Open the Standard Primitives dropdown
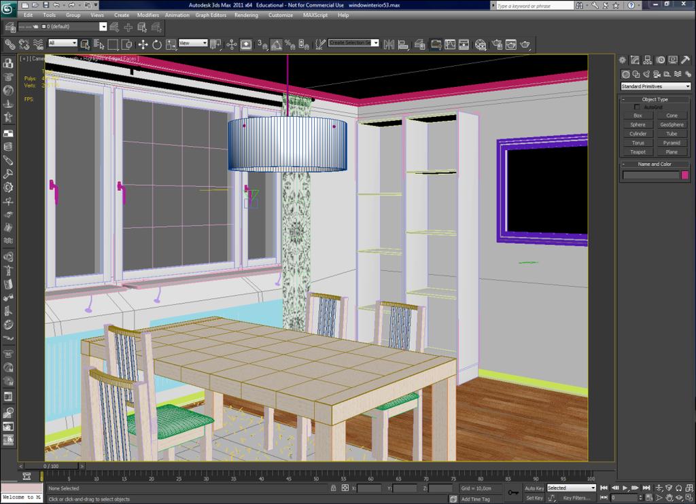 coord(656,86)
